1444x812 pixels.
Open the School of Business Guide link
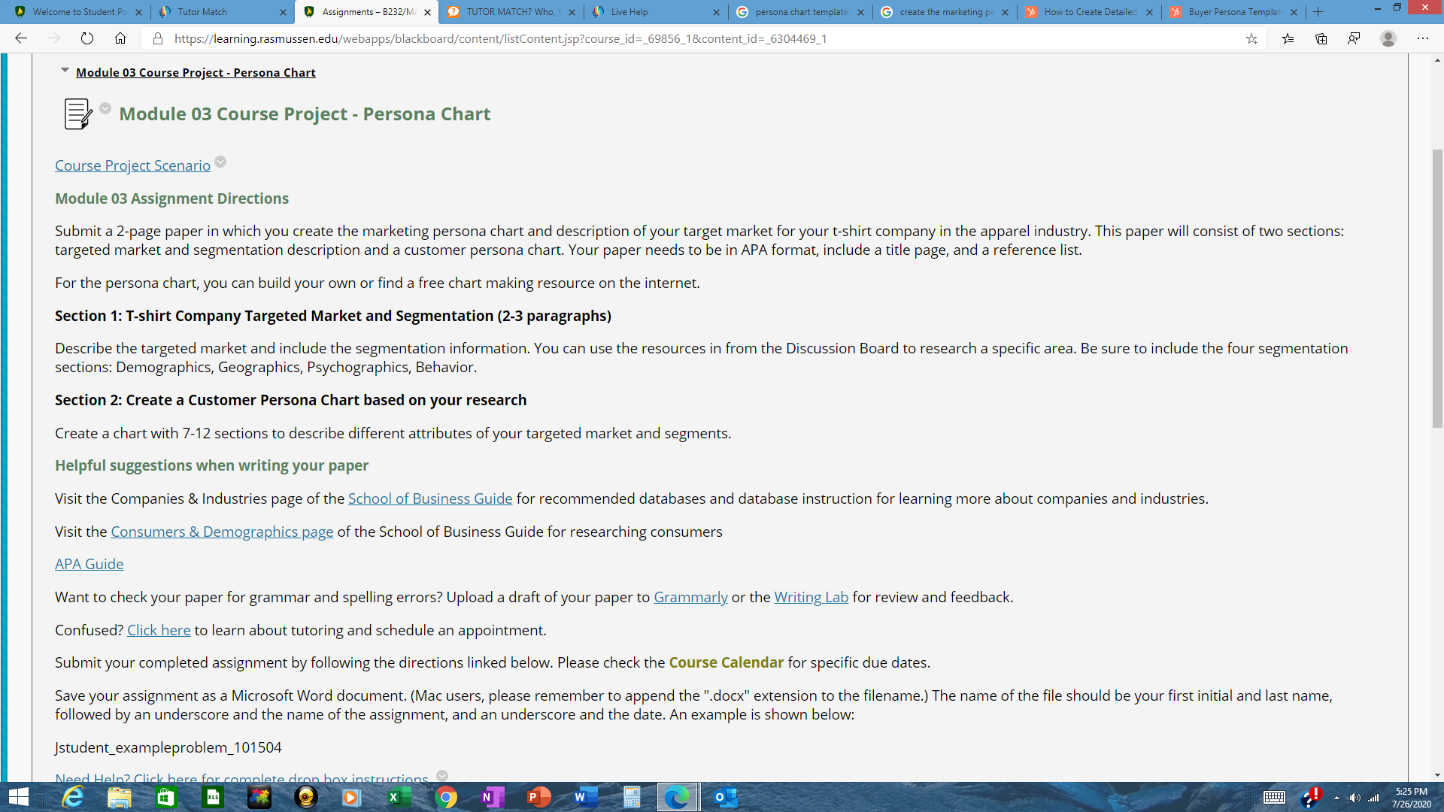[430, 499]
